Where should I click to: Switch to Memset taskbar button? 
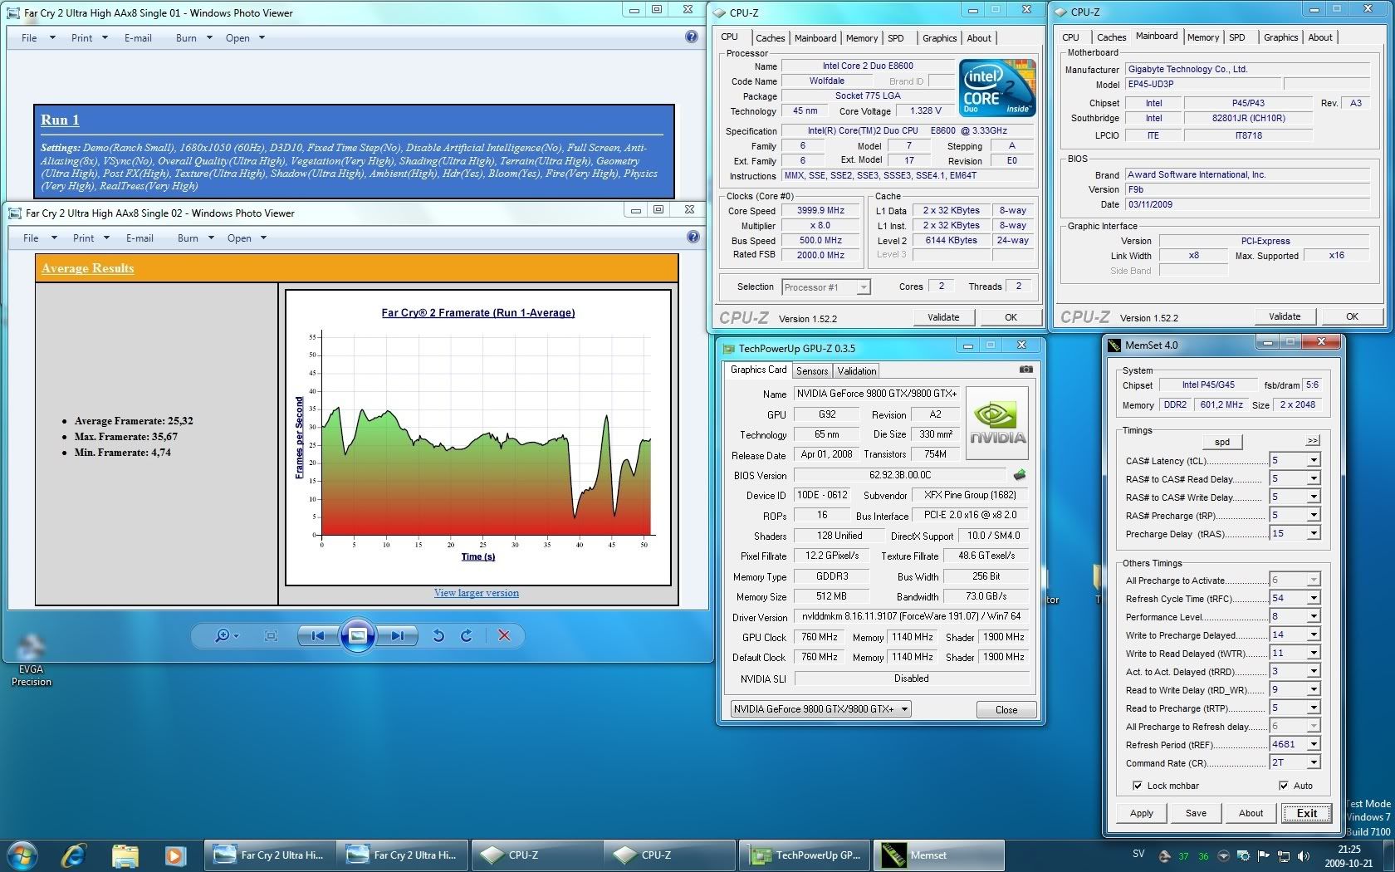coord(940,855)
